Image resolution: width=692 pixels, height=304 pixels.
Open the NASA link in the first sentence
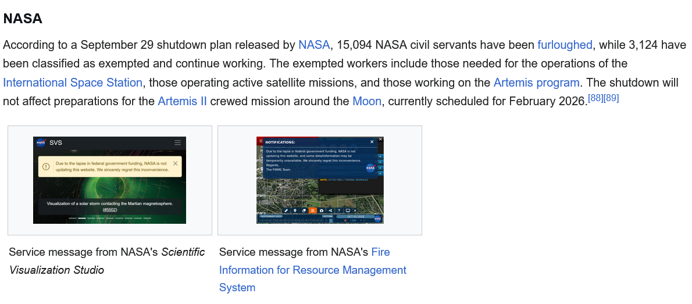tap(314, 45)
